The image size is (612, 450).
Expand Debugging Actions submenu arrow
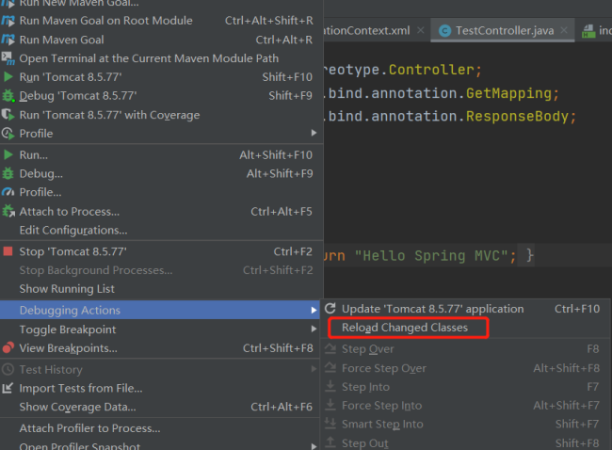(x=314, y=311)
